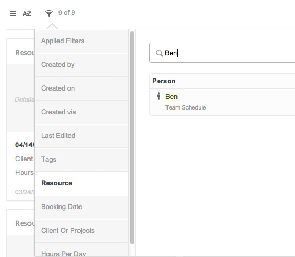Click the search field containing Ben

coord(222,53)
